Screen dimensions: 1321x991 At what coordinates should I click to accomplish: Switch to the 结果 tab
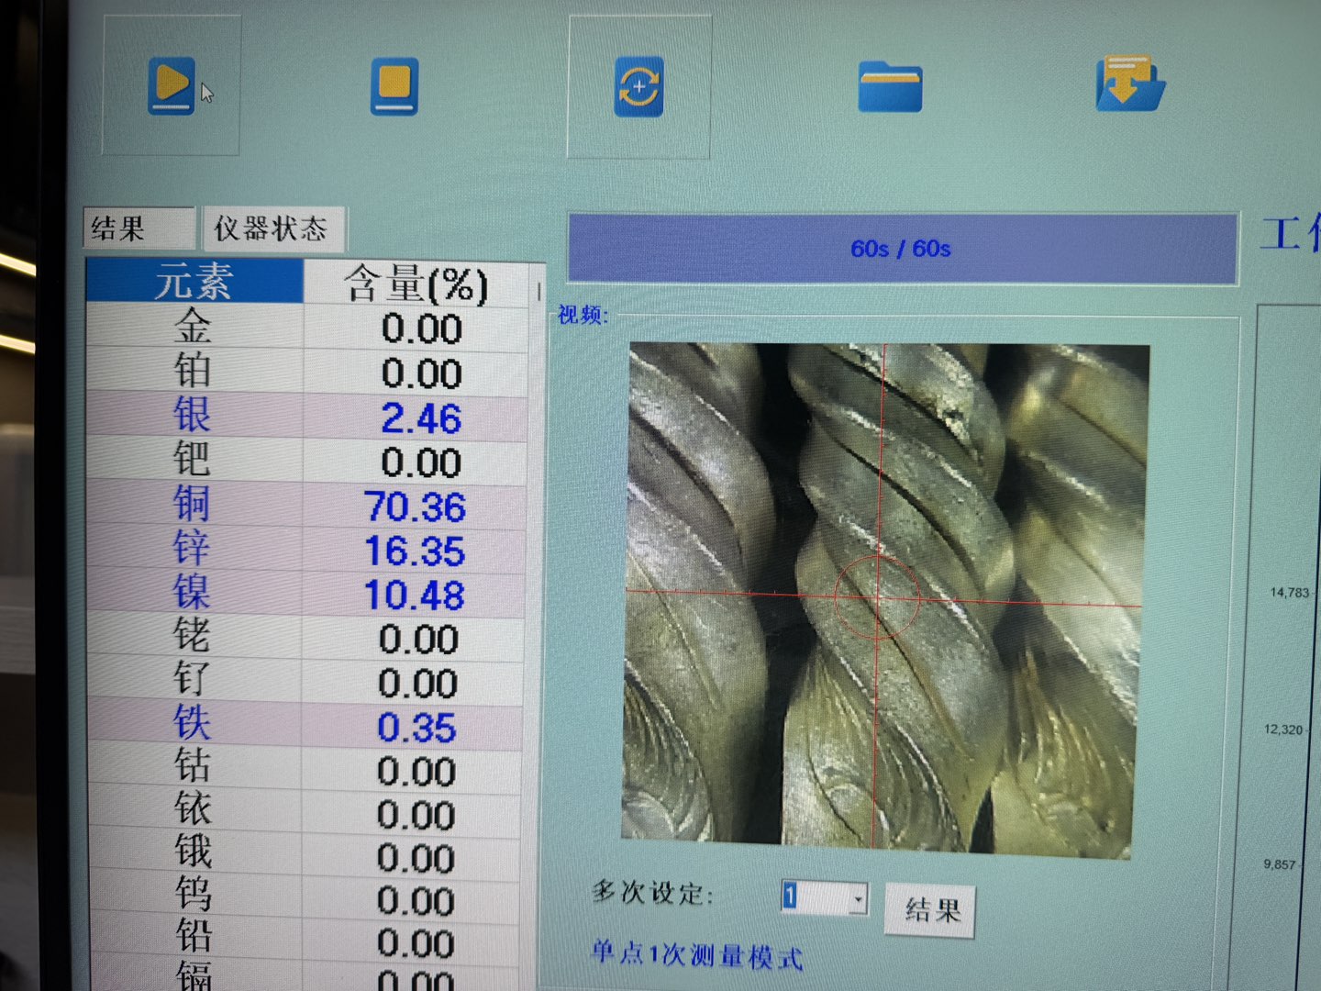(x=139, y=228)
